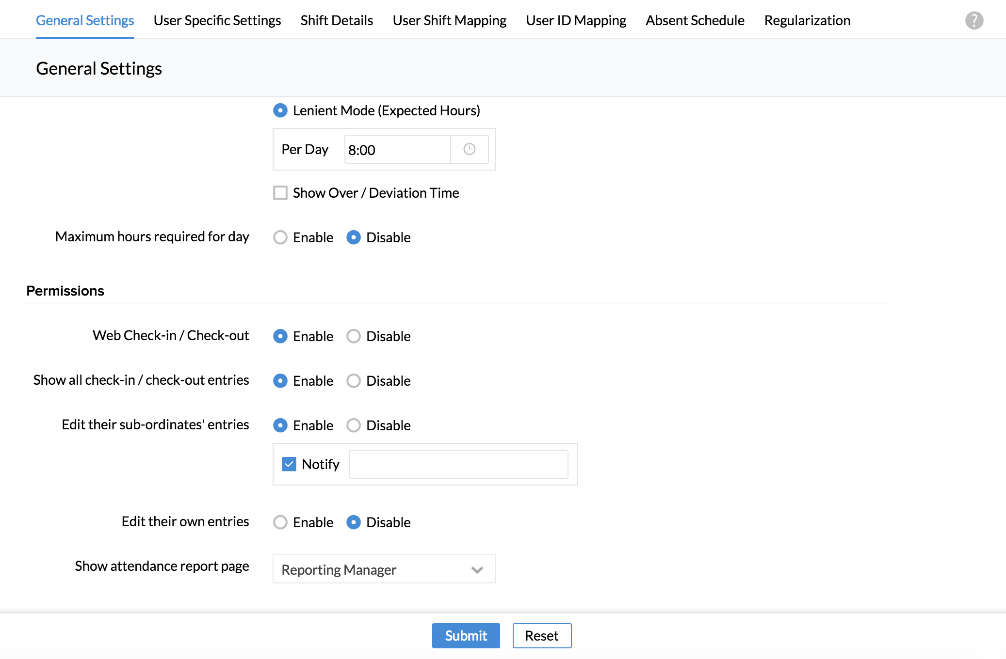Enable Maximum hours required for day
This screenshot has width=1006, height=659.
tap(280, 237)
